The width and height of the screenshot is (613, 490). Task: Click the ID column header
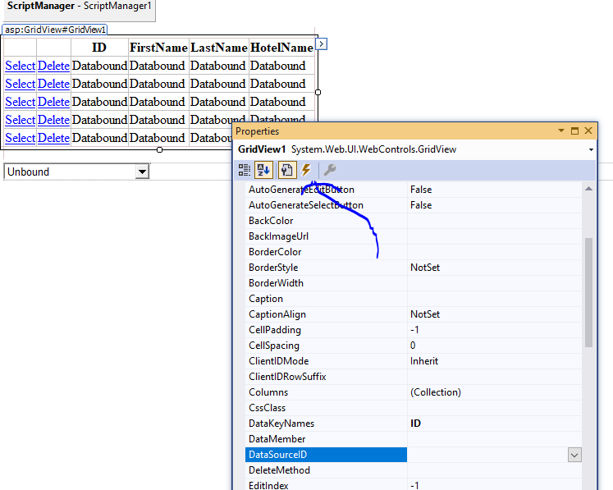click(x=99, y=48)
